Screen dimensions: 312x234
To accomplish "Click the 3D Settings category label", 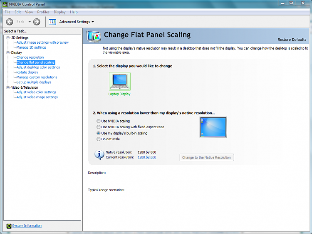I will (20, 37).
